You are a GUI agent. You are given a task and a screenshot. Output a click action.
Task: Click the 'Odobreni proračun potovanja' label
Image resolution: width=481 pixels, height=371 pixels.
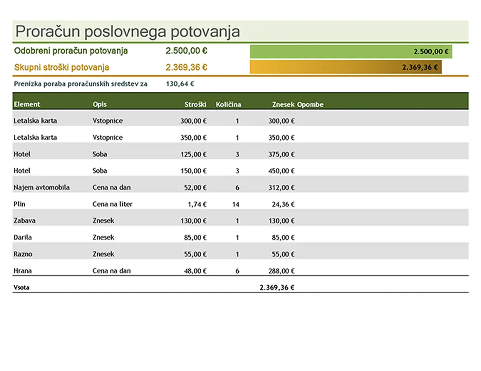coord(71,51)
